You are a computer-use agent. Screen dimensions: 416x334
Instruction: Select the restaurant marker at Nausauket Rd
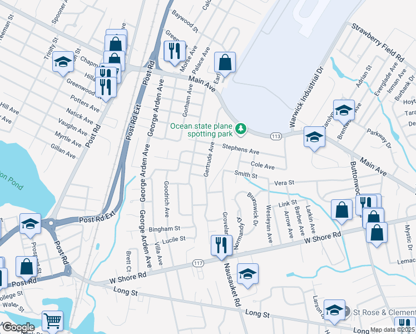221,248
